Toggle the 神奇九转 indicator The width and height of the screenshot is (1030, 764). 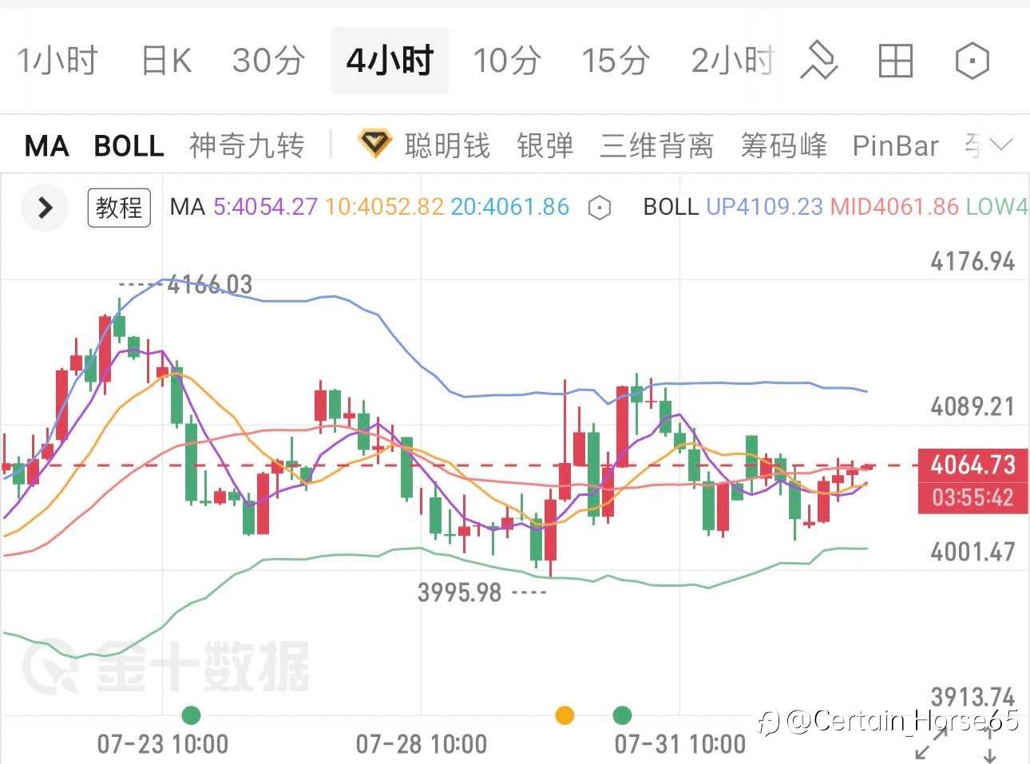[x=247, y=146]
